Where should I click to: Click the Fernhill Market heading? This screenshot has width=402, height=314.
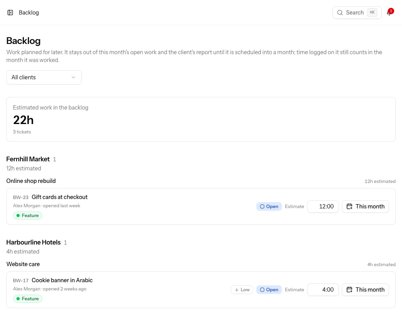coord(28,159)
